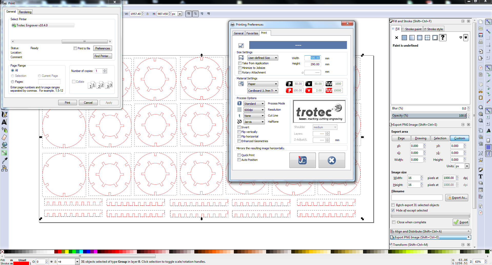Expand the Align and Distribute panel
Image resolution: width=492 pixels, height=265 pixels.
tap(430, 231)
